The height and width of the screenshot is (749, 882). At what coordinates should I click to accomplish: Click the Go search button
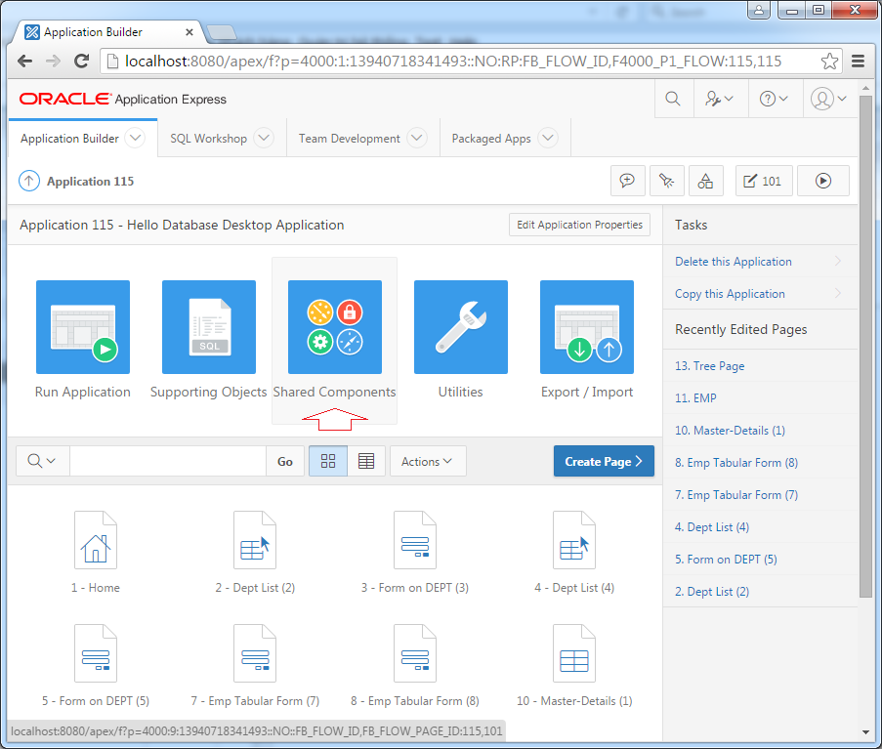click(x=285, y=461)
